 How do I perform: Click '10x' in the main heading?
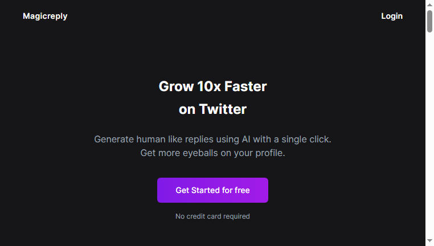(209, 87)
